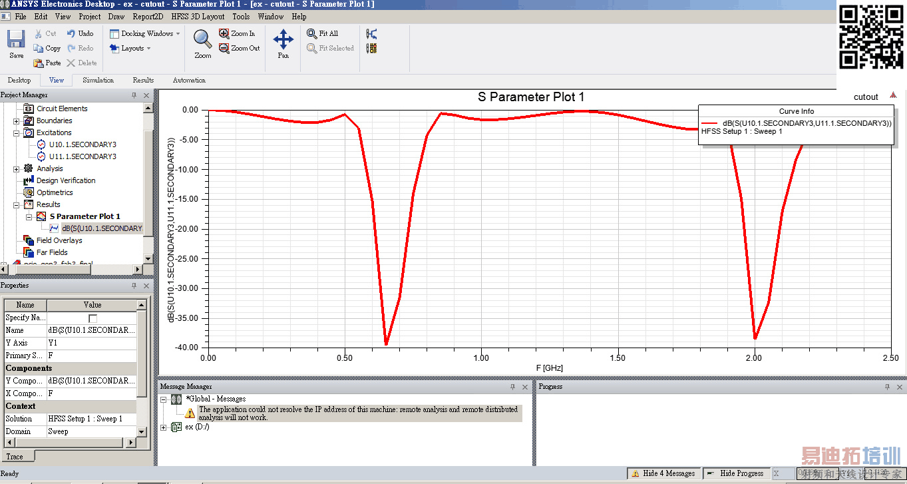
Task: Collapse the Global - Messages node
Action: point(164,399)
